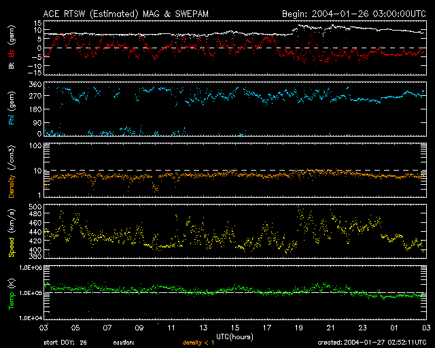This screenshot has width=435, height=348.
Task: Select the 01 hour tick label
Action: (393, 328)
